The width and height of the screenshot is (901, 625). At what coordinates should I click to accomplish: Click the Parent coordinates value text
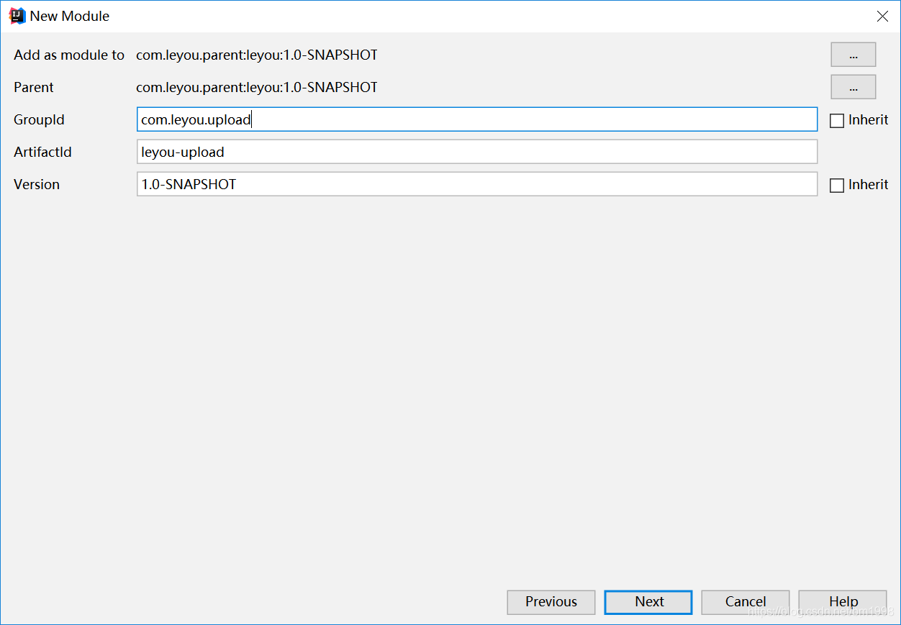click(257, 87)
